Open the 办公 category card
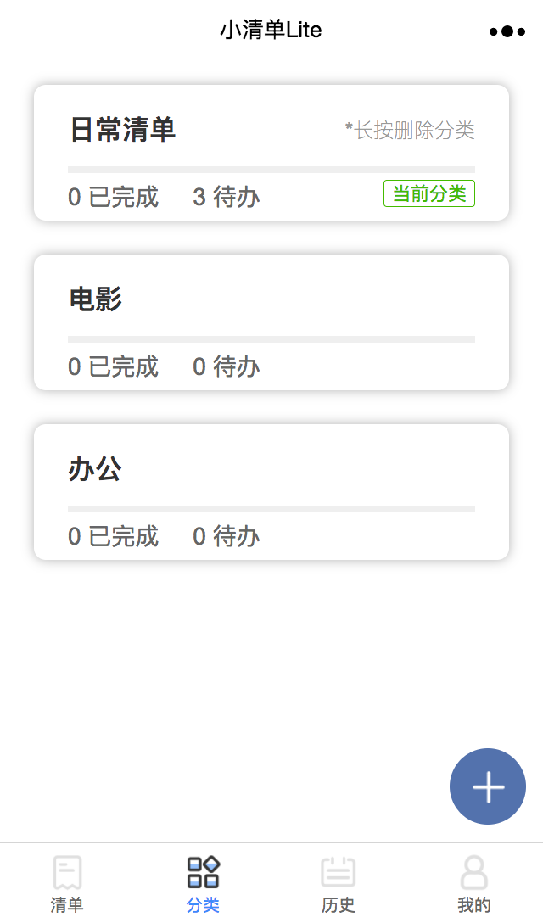 point(271,492)
